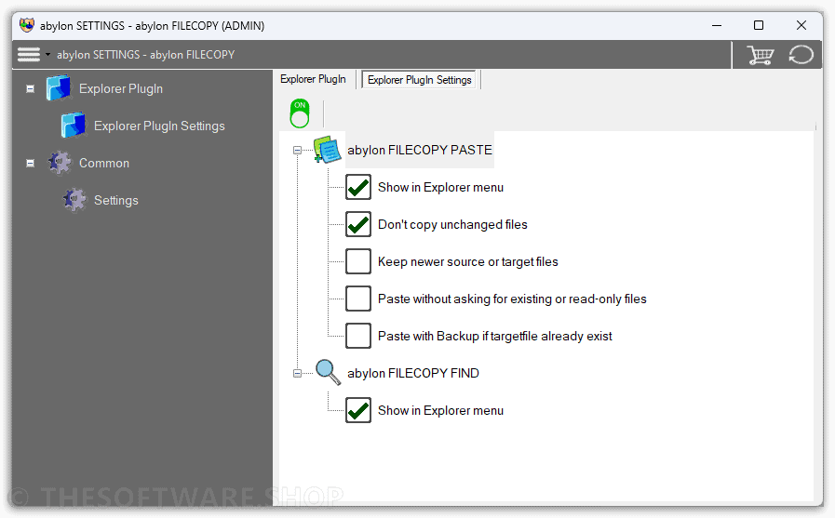Maximize the abylon SETTINGS window
This screenshot has height=518, width=835.
(759, 25)
